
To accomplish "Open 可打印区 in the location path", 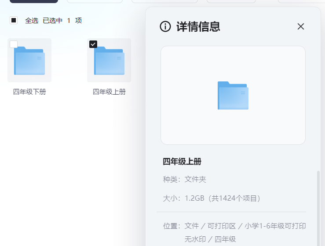I will (220, 226).
